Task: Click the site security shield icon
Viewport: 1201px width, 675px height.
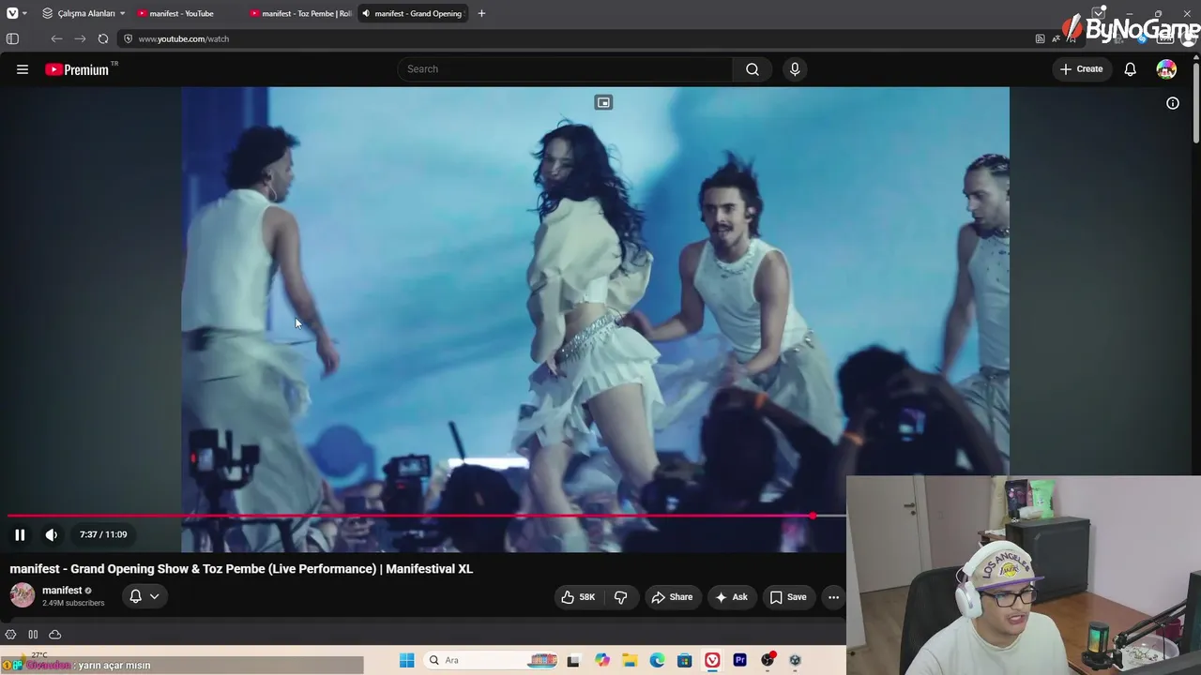Action: point(129,38)
